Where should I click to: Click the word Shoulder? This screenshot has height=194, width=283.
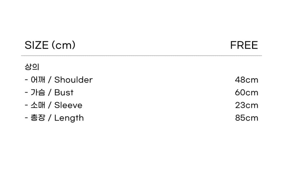click(x=73, y=80)
